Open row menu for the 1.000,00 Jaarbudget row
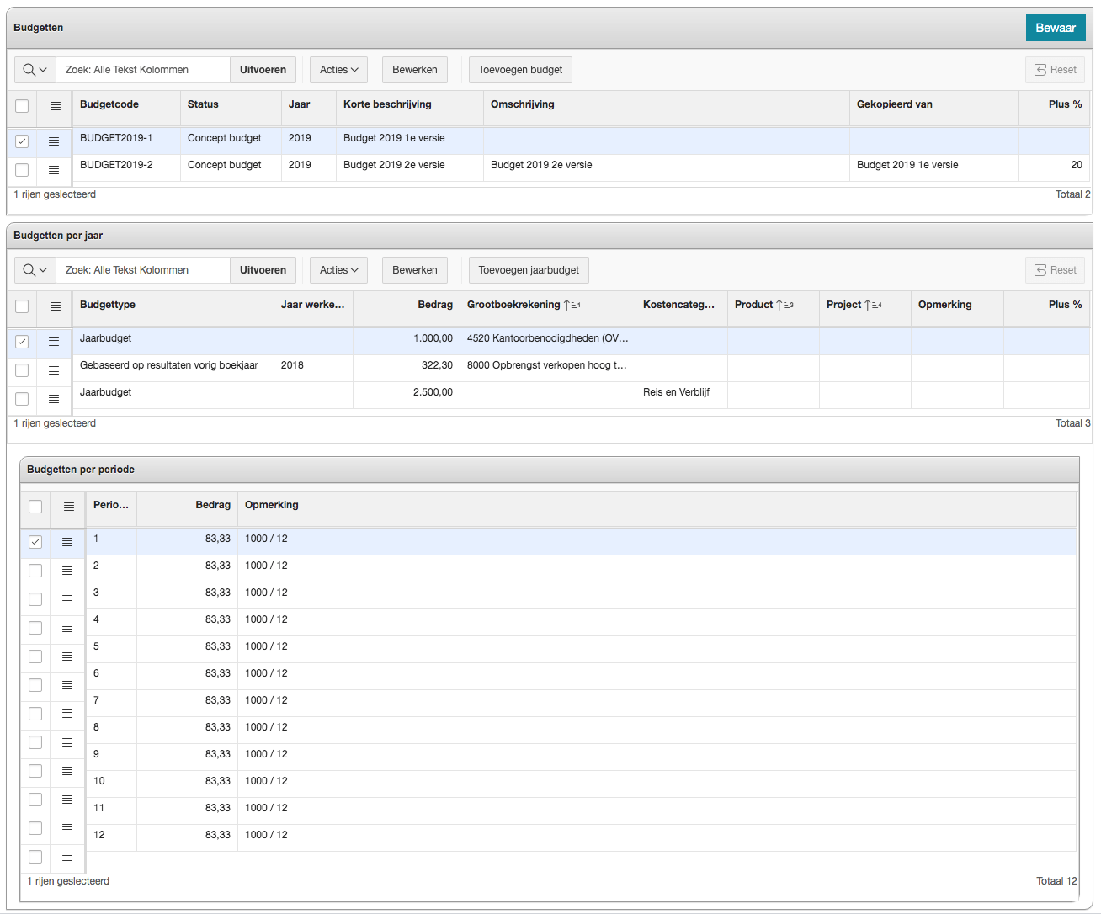This screenshot has height=914, width=1101. tap(54, 342)
